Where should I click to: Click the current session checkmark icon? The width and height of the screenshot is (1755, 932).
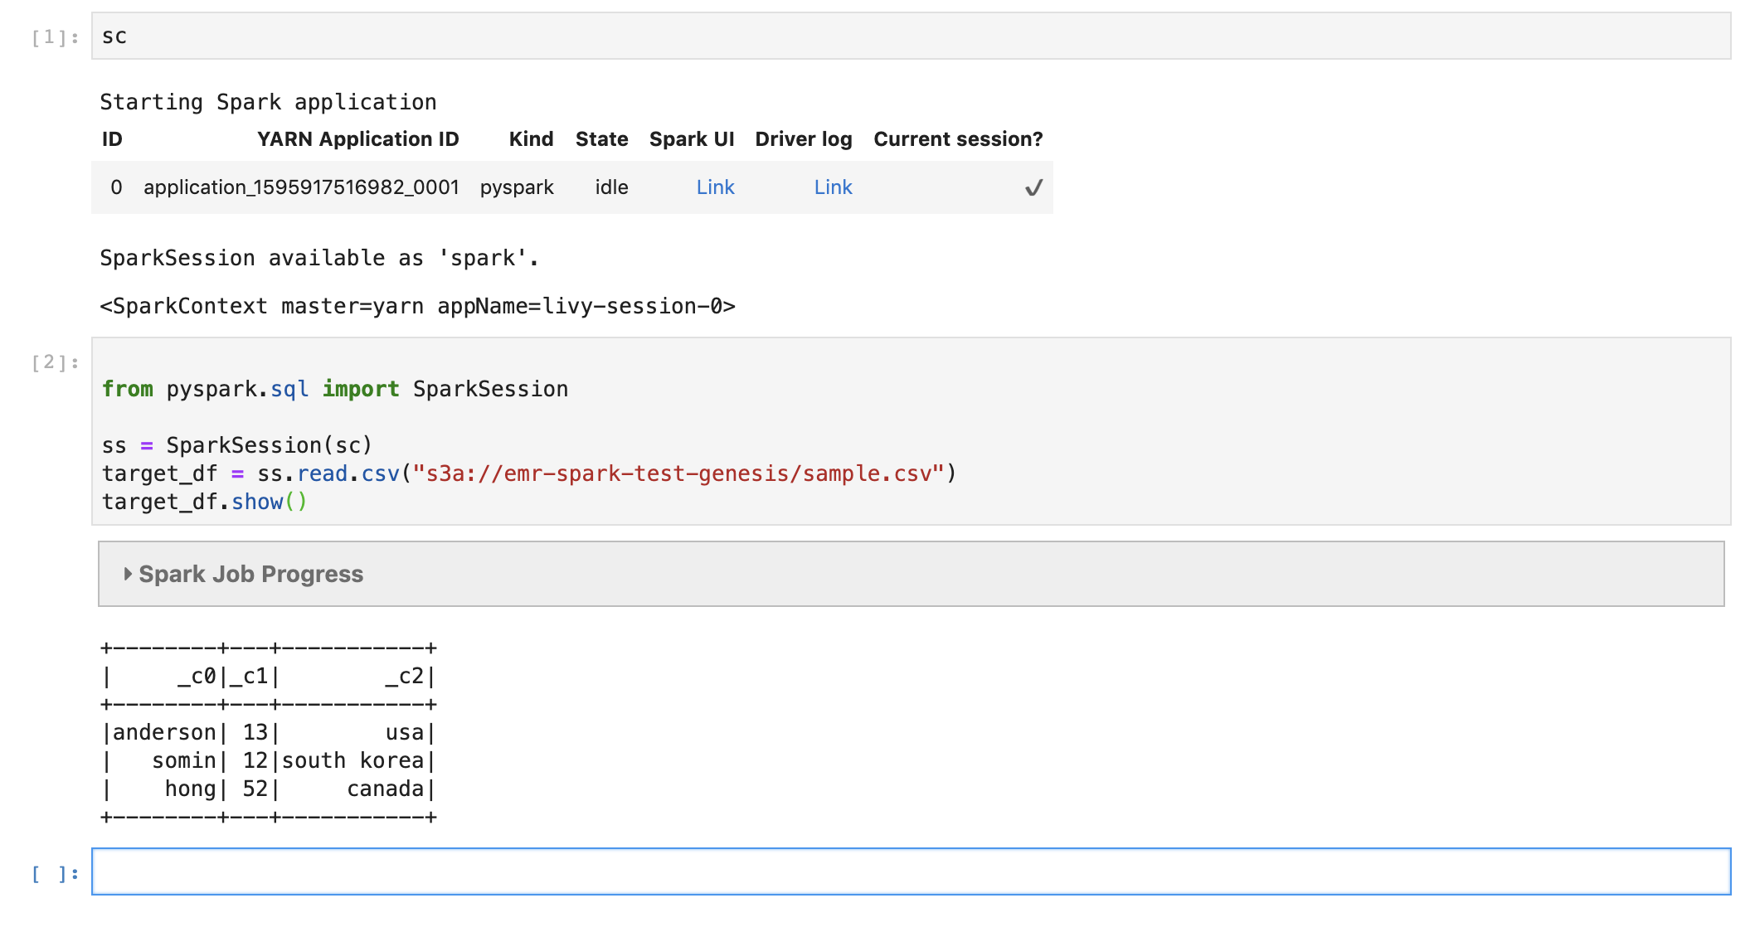tap(1033, 188)
